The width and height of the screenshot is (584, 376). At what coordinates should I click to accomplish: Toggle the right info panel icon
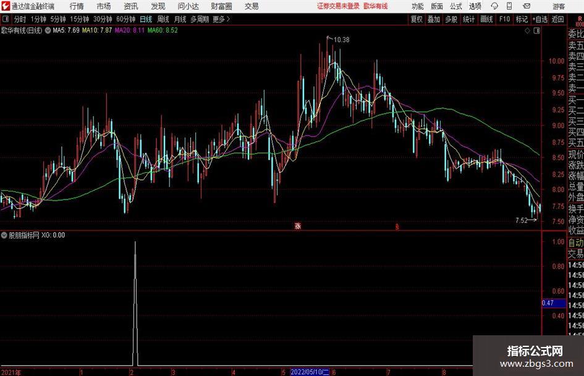coord(536,31)
